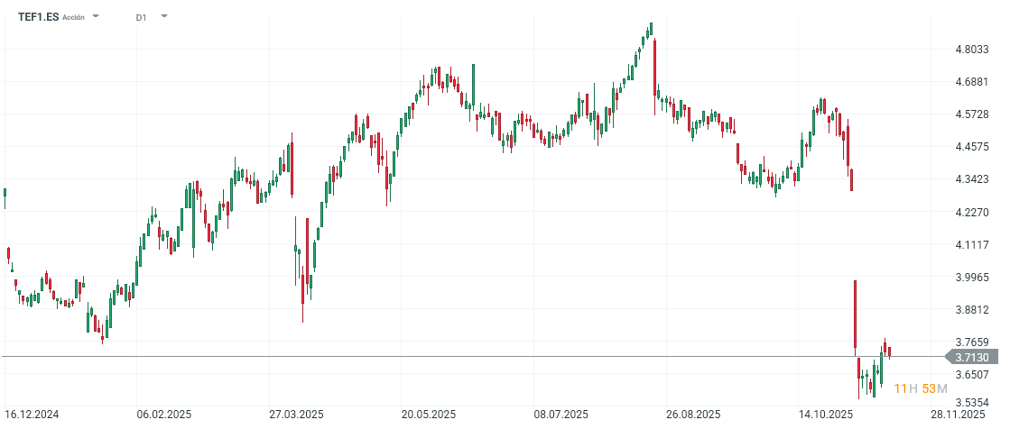Click the 26.08.2025 date label
The height and width of the screenshot is (429, 1010).
(693, 415)
